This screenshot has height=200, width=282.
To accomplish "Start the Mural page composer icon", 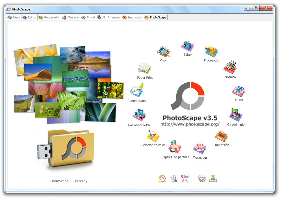I will coord(238,91).
